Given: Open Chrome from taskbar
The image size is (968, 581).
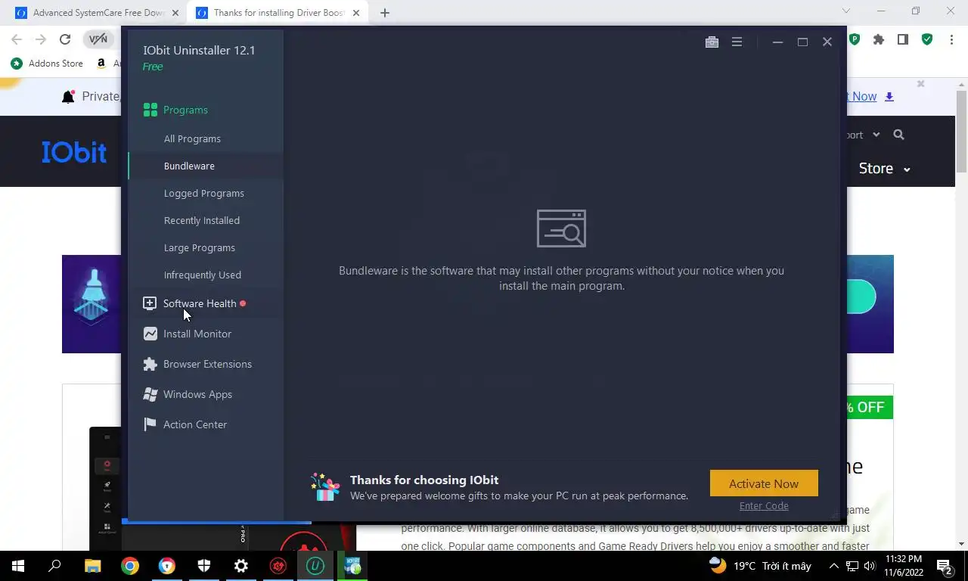Looking at the screenshot, I should coord(130,566).
